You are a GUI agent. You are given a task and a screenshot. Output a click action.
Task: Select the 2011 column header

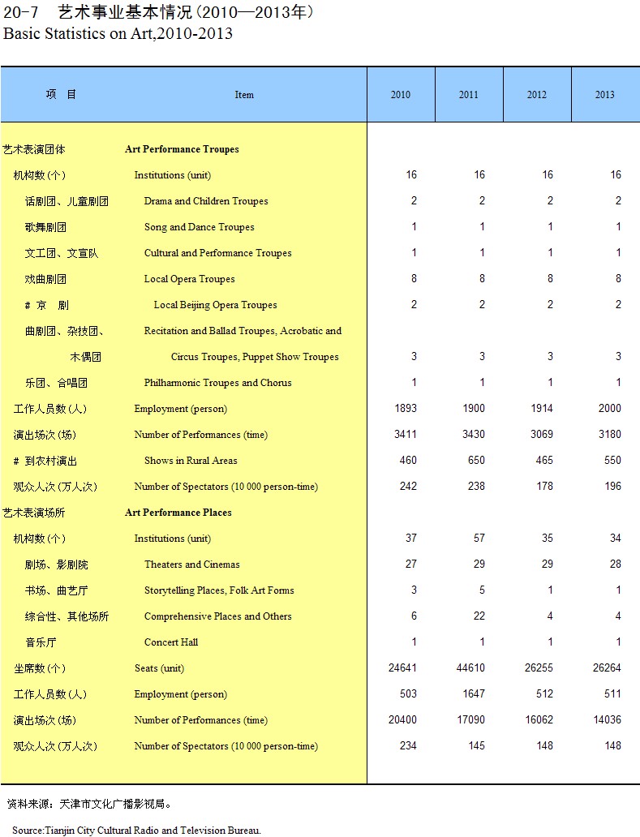(469, 95)
